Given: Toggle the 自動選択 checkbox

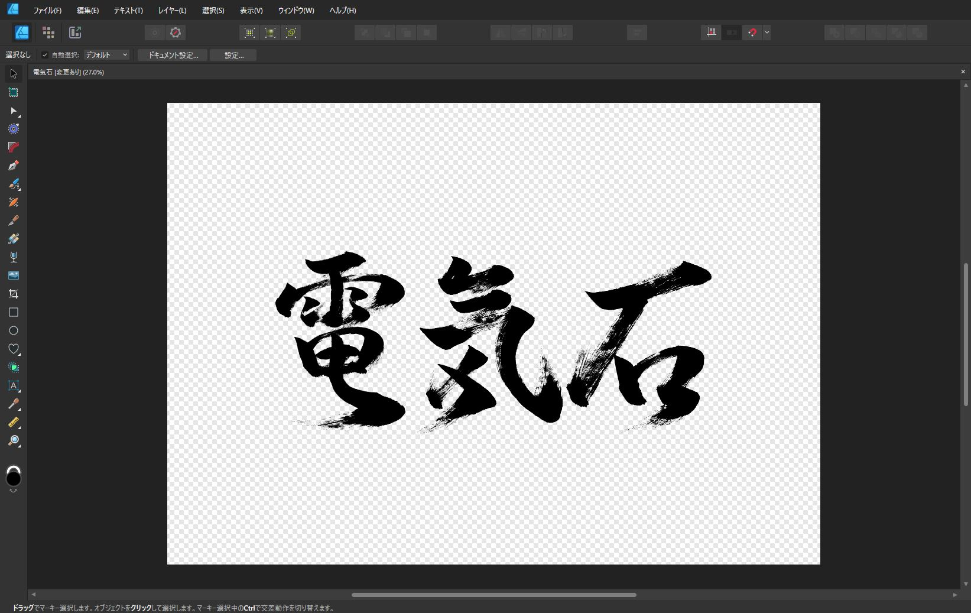Looking at the screenshot, I should tap(45, 55).
